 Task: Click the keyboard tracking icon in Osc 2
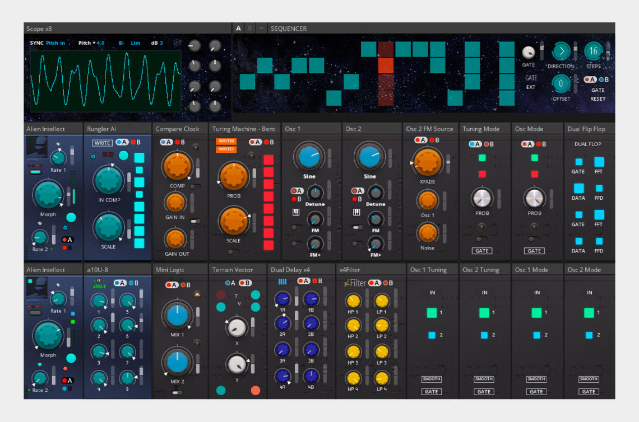[357, 212]
